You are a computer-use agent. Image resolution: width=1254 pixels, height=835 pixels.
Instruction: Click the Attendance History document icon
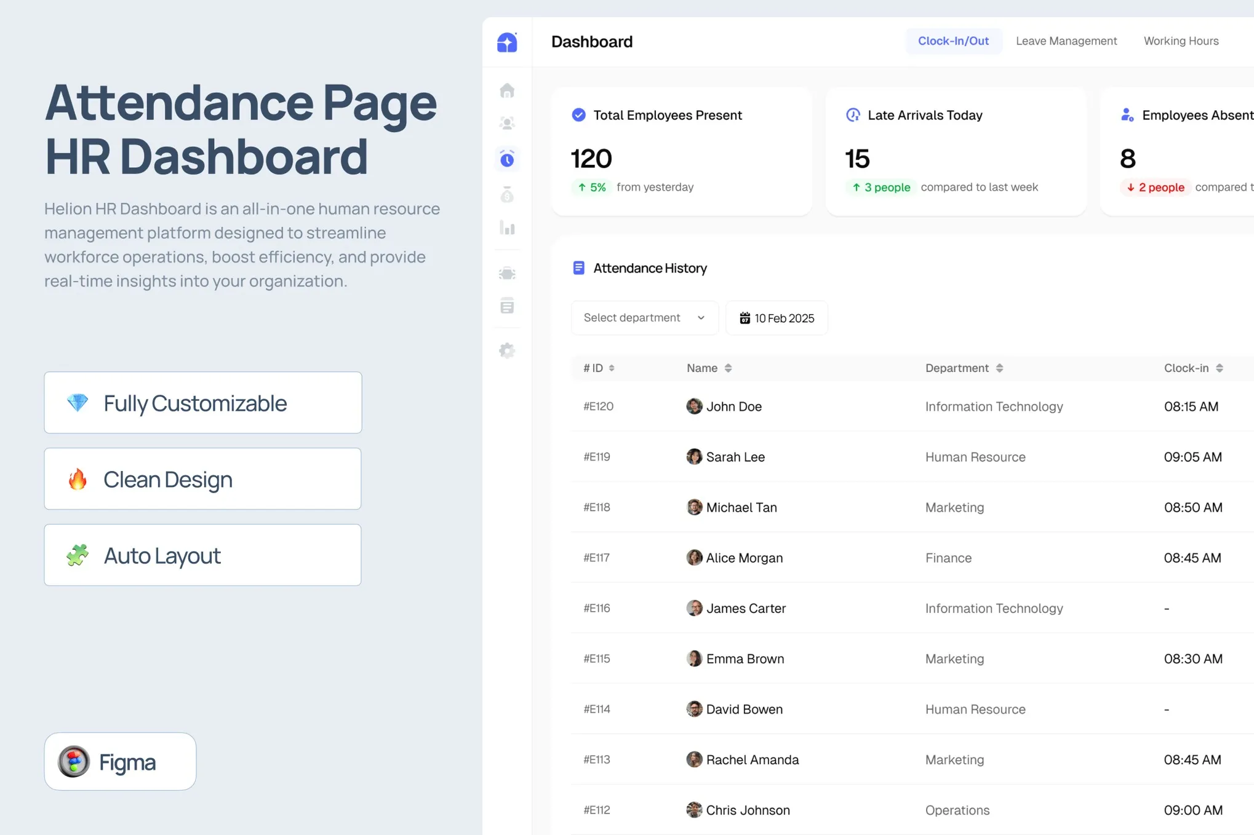click(x=578, y=268)
